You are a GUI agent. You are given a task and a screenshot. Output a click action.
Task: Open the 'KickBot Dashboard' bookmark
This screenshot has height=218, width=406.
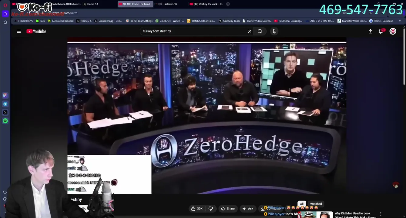point(60,21)
